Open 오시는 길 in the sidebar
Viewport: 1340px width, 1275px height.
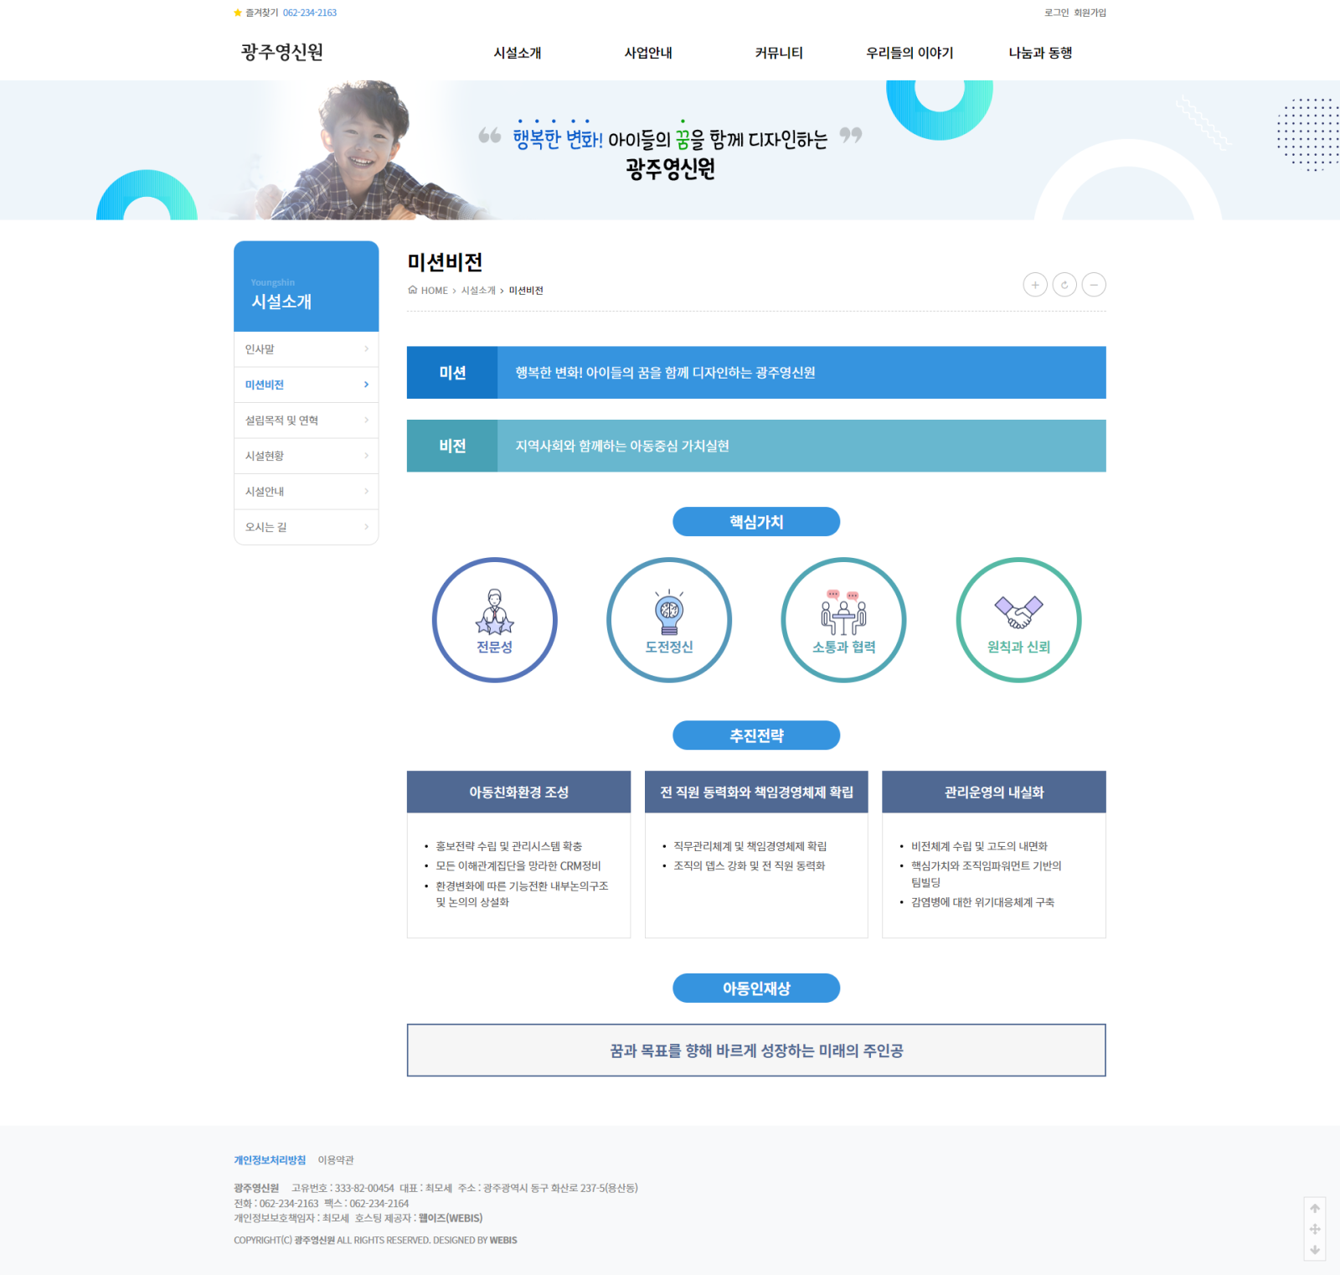[x=306, y=527]
